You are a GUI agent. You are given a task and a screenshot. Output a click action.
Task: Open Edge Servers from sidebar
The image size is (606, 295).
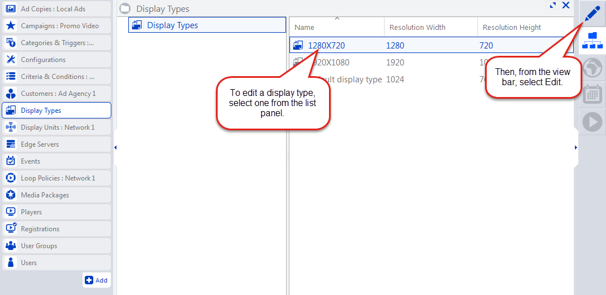pos(56,144)
